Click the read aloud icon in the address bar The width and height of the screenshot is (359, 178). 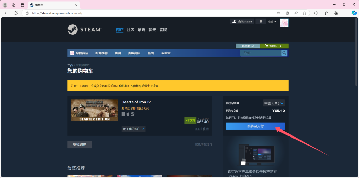click(x=296, y=13)
